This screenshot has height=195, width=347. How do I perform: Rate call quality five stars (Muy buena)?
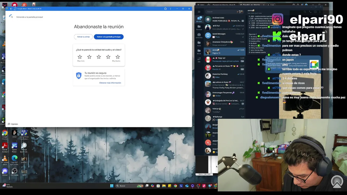click(x=118, y=57)
